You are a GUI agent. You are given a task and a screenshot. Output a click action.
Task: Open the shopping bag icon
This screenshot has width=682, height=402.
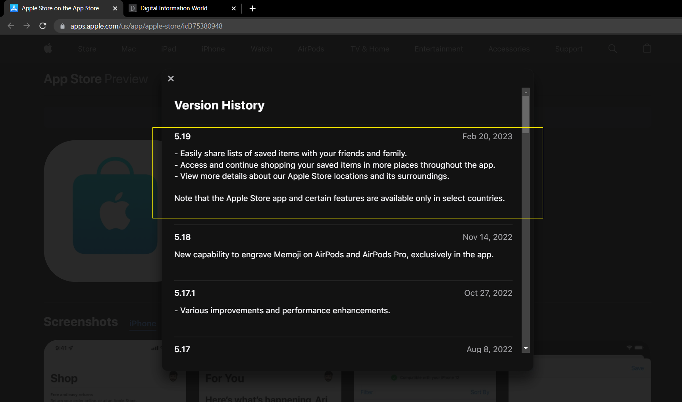pos(647,48)
